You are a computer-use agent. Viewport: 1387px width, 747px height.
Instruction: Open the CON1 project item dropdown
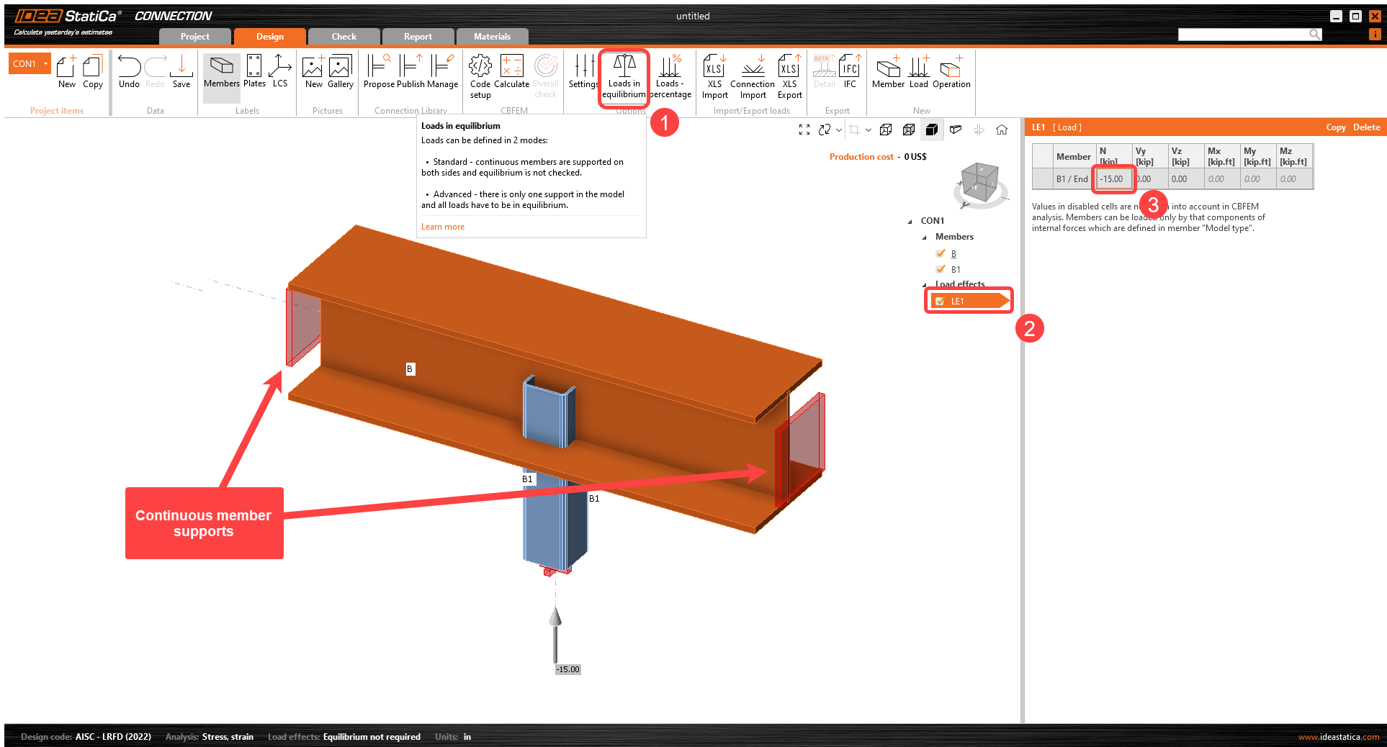pyautogui.click(x=45, y=63)
